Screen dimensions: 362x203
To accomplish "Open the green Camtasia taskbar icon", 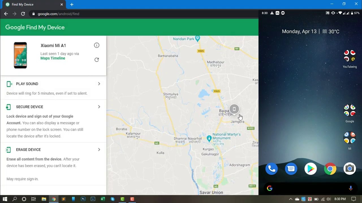I will pos(122,199).
